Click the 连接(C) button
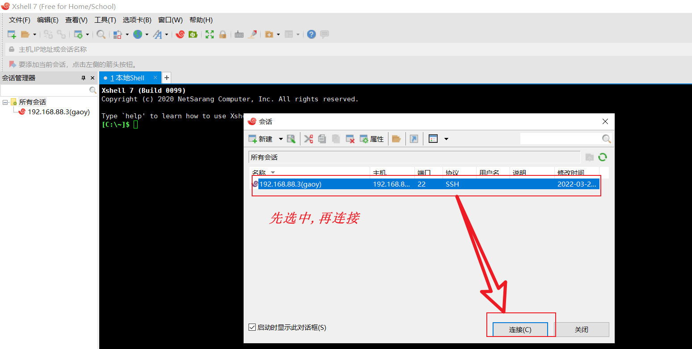The height and width of the screenshot is (349, 692). pyautogui.click(x=520, y=330)
